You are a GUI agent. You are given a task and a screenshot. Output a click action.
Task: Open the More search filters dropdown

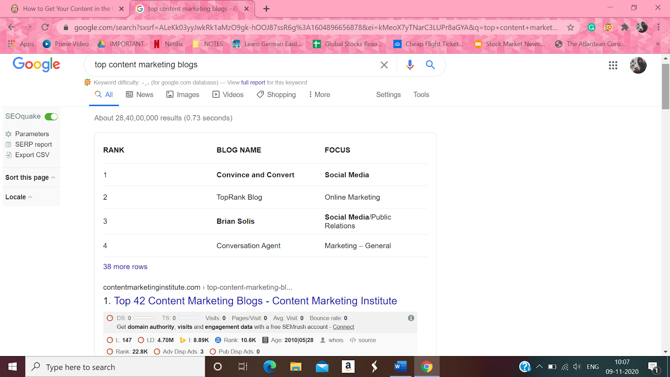319,95
